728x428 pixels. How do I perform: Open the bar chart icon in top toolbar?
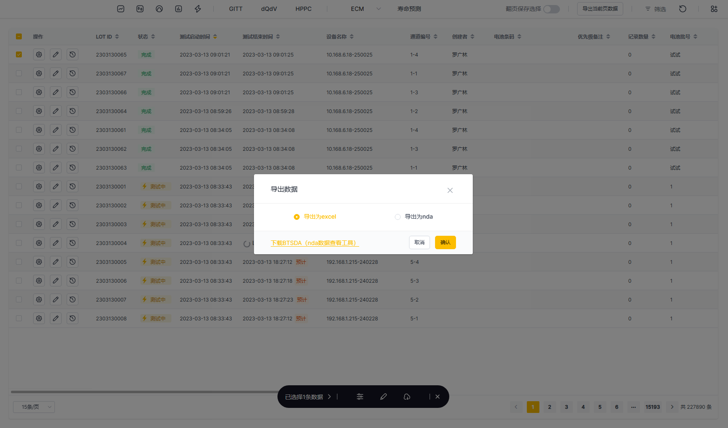click(179, 9)
